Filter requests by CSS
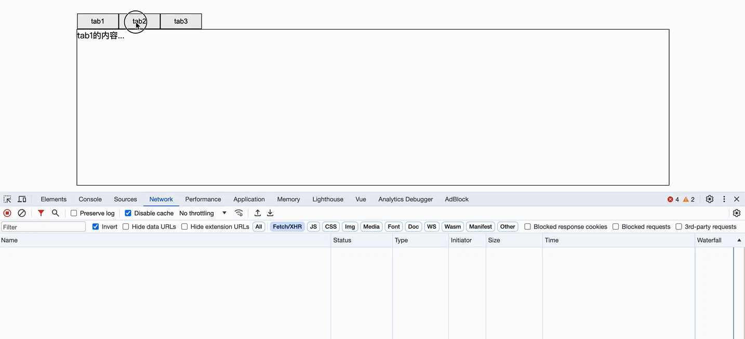The height and width of the screenshot is (339, 745). pyautogui.click(x=331, y=227)
